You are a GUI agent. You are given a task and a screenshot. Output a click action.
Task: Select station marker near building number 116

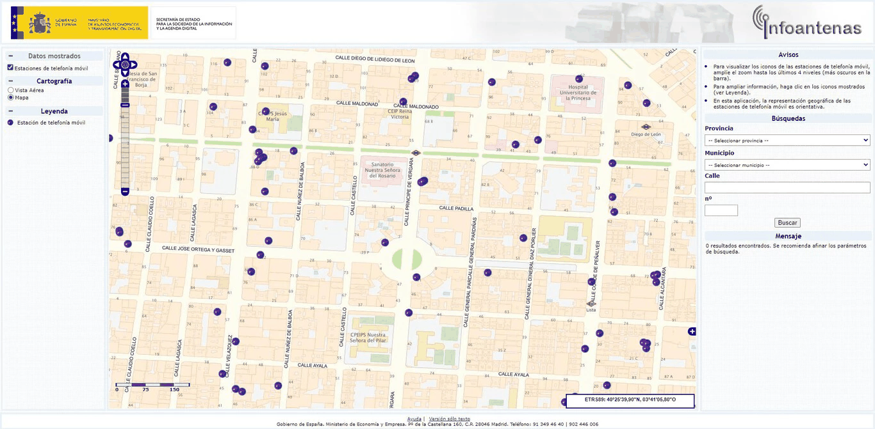[x=227, y=63]
